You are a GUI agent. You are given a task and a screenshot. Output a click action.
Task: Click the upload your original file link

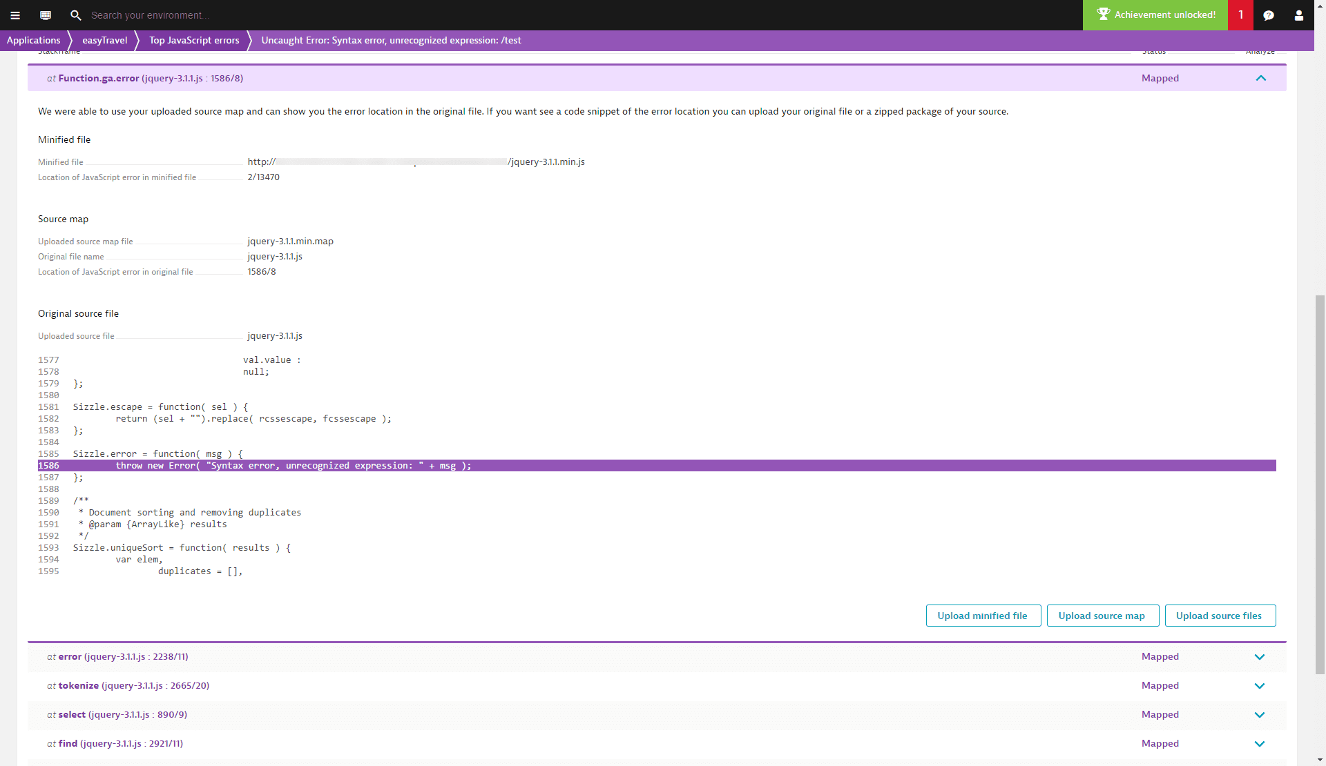point(800,111)
